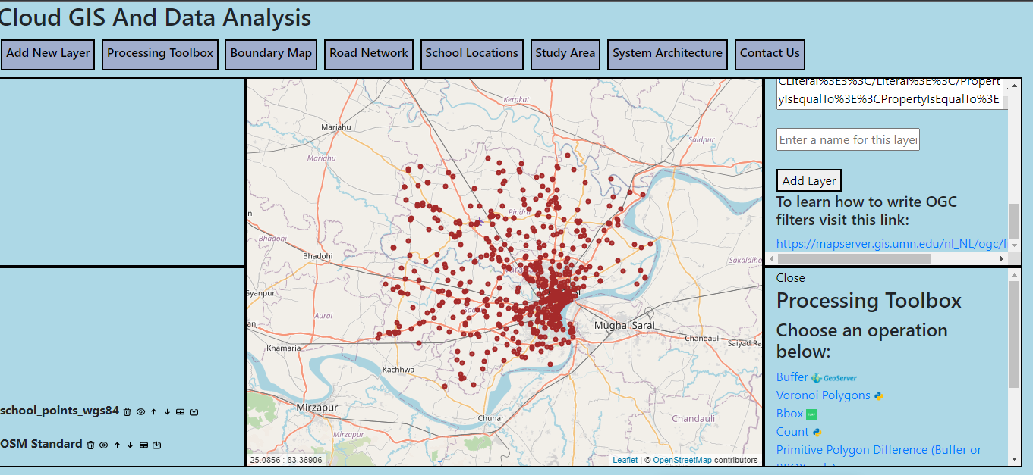
Task: Move school_points_wgs84 layer down
Action: coord(167,412)
